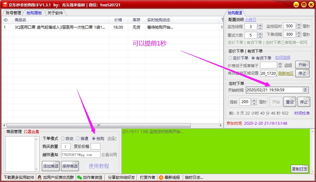This screenshot has height=182, width=316.
Task: Click the 说明 link beside price field
Action: (x=288, y=65)
